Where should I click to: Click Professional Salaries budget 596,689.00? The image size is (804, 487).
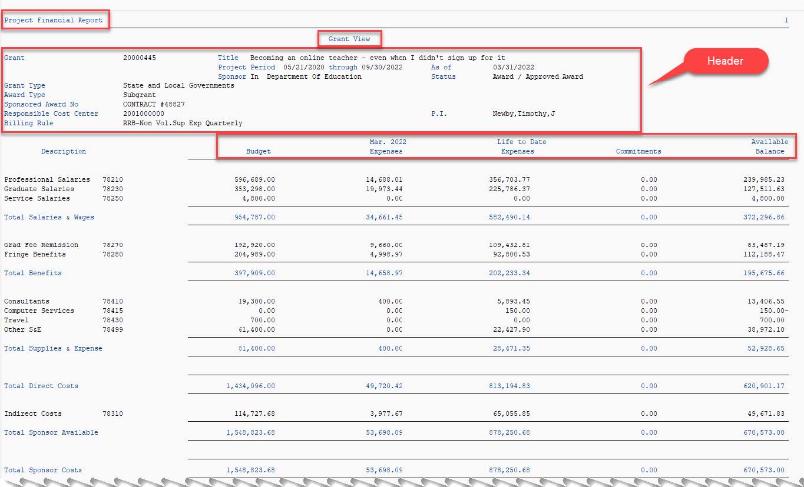pyautogui.click(x=254, y=180)
